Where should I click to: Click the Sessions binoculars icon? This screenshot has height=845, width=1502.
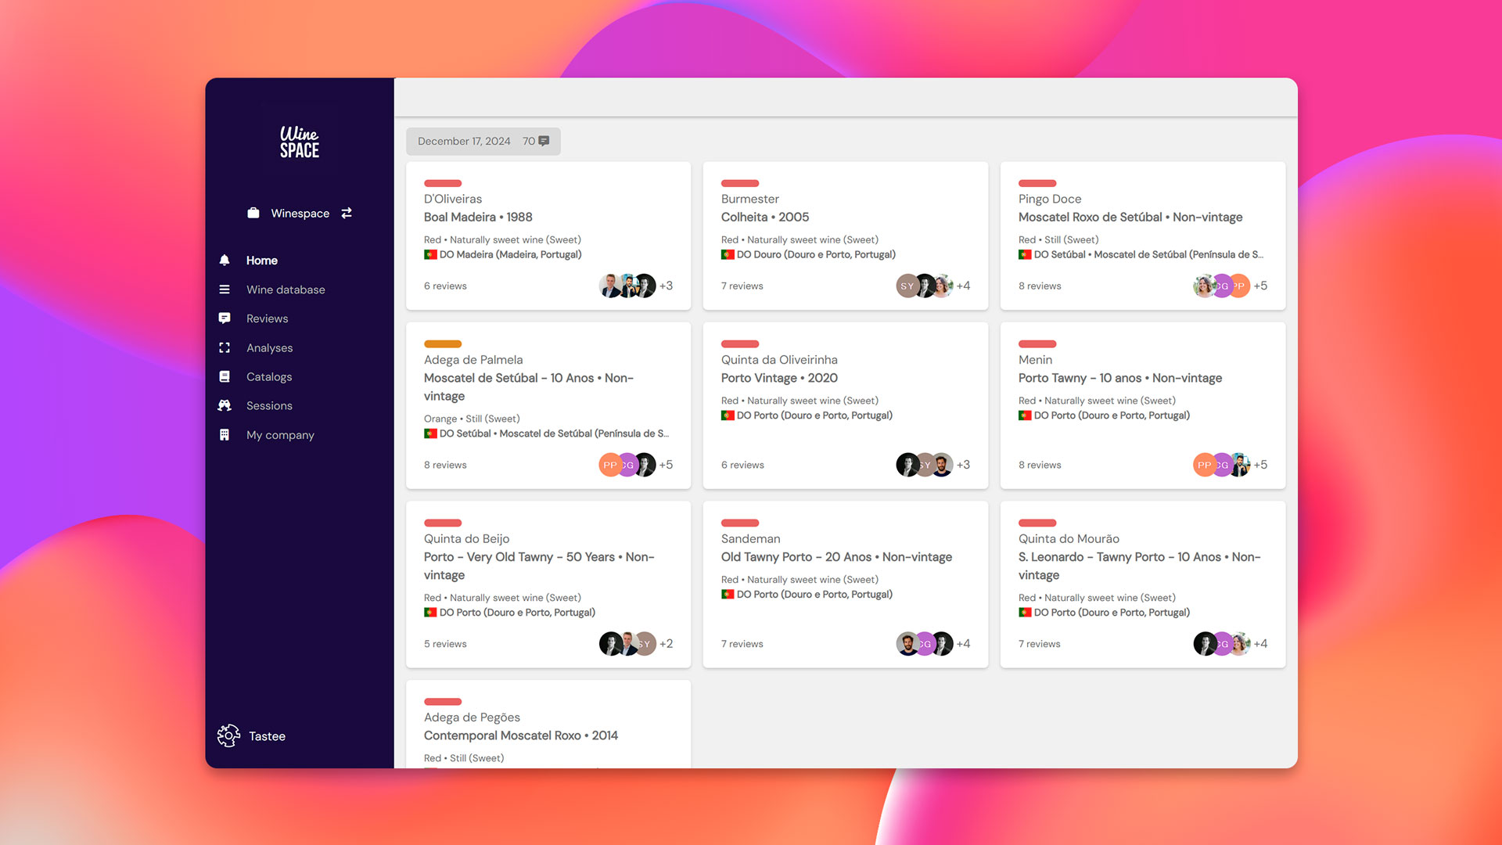coord(225,405)
